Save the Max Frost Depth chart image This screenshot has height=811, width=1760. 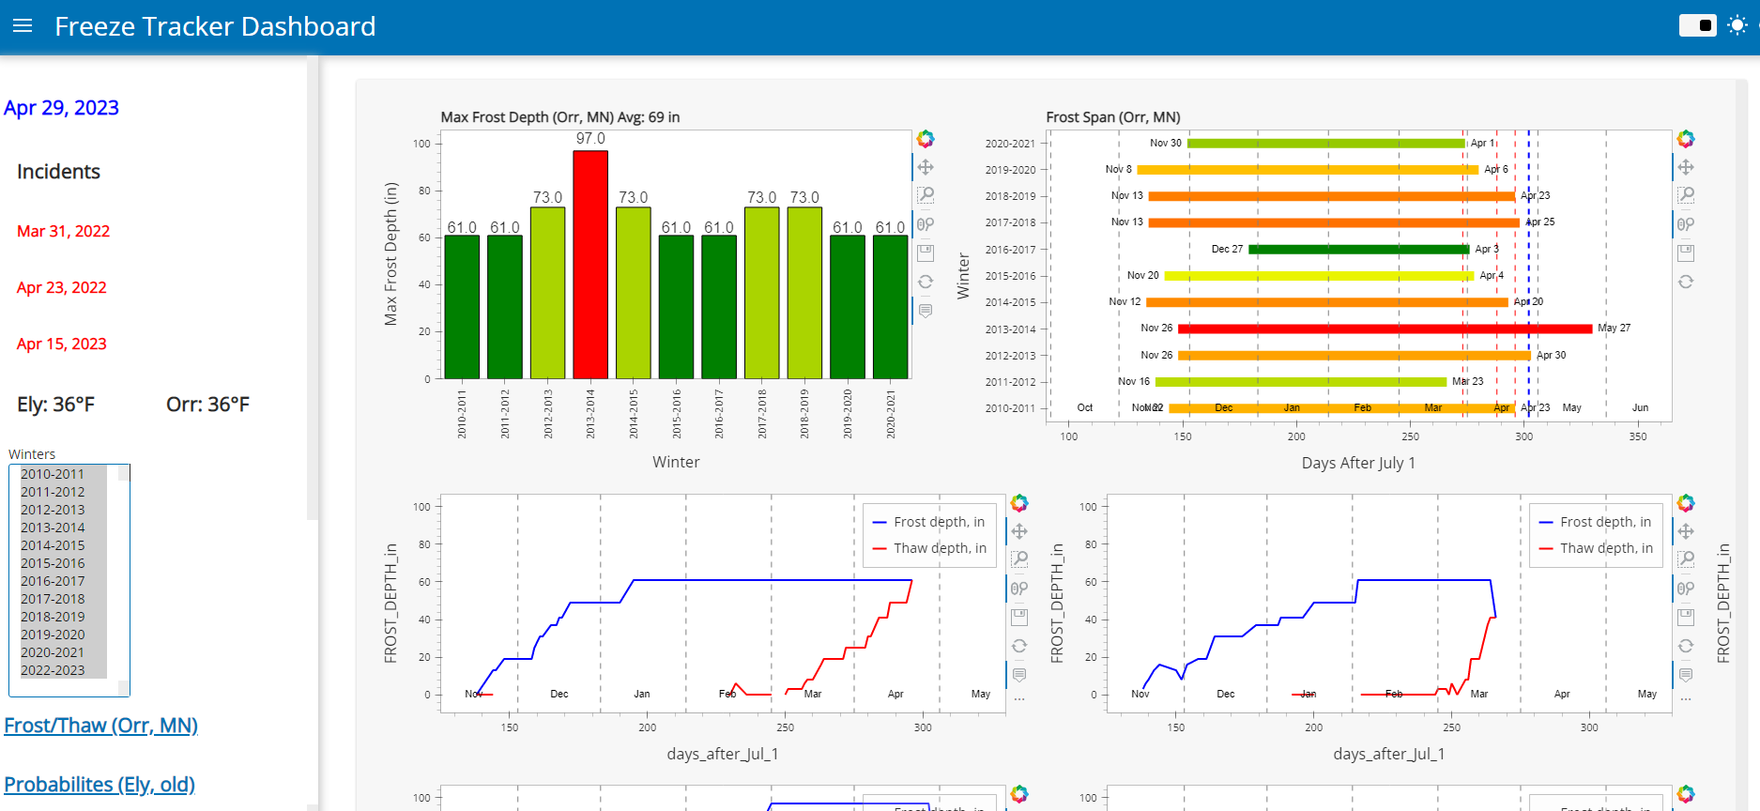(x=926, y=252)
